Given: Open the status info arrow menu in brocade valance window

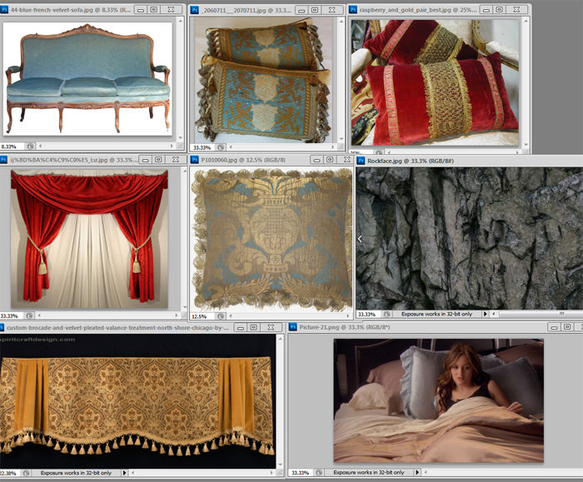Looking at the screenshot, I should [x=124, y=473].
